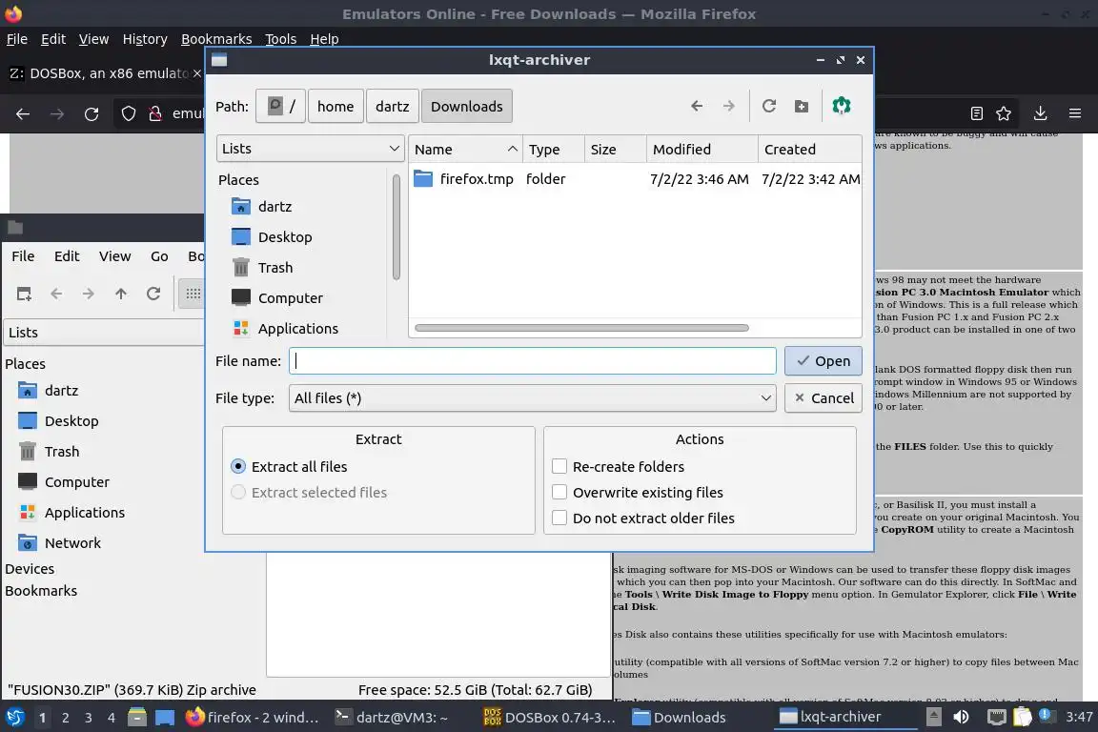Go up one folder in file manager
The height and width of the screenshot is (732, 1098).
120,294
